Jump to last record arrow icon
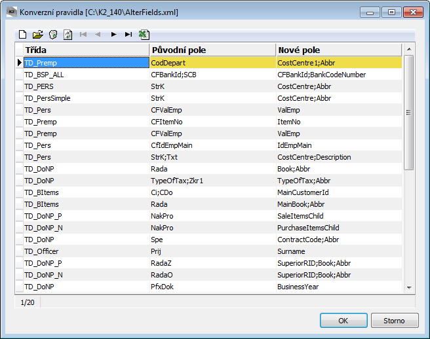430x339 pixels. 128,34
